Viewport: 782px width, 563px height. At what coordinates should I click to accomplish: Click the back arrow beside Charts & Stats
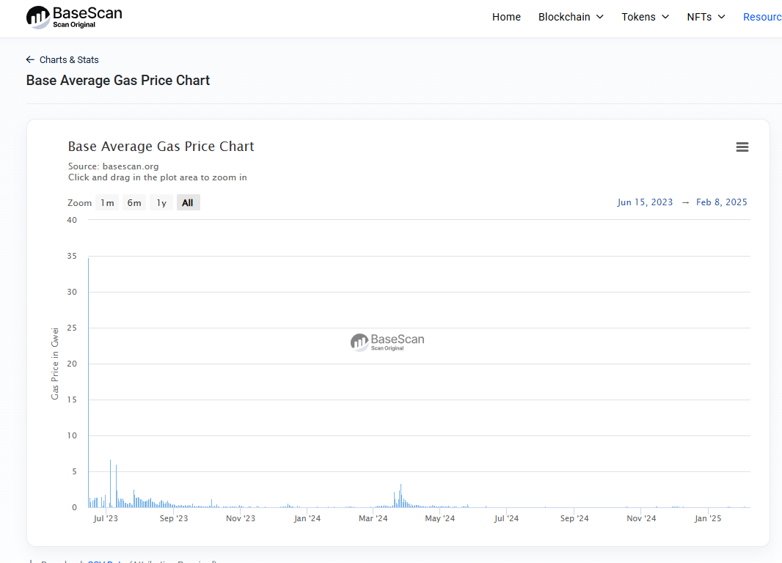[x=30, y=60]
